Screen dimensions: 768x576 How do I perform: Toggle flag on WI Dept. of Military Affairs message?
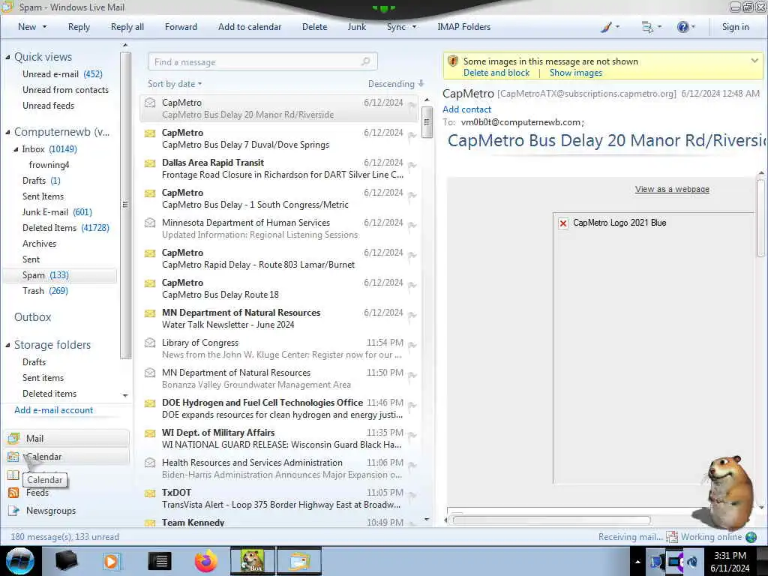click(412, 436)
